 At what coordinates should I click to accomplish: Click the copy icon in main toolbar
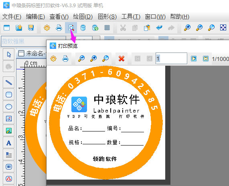[135, 28]
